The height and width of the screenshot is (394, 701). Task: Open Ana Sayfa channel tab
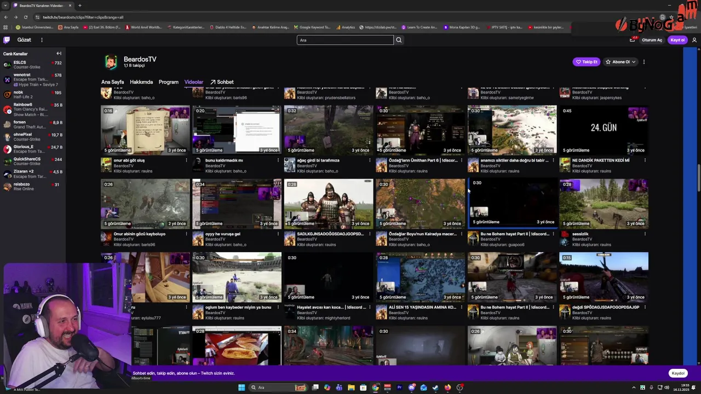(x=113, y=82)
